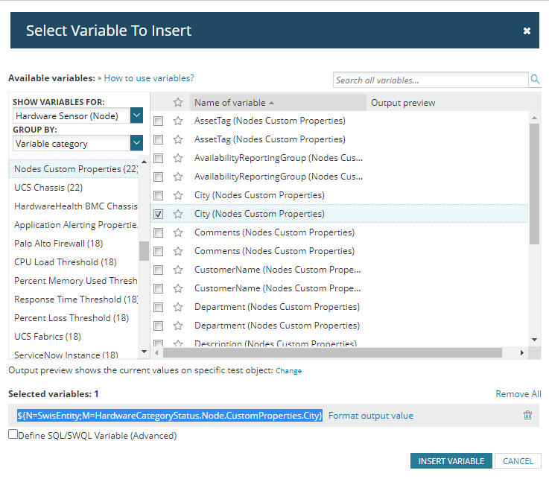Image resolution: width=549 pixels, height=482 pixels.
Task: Uncheck the selected City variable checkbox
Action: (x=158, y=214)
